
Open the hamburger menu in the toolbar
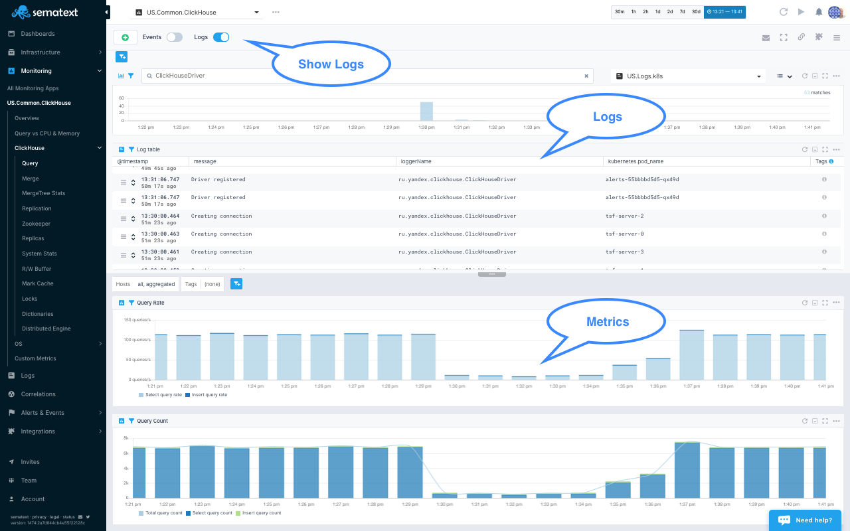pyautogui.click(x=837, y=38)
